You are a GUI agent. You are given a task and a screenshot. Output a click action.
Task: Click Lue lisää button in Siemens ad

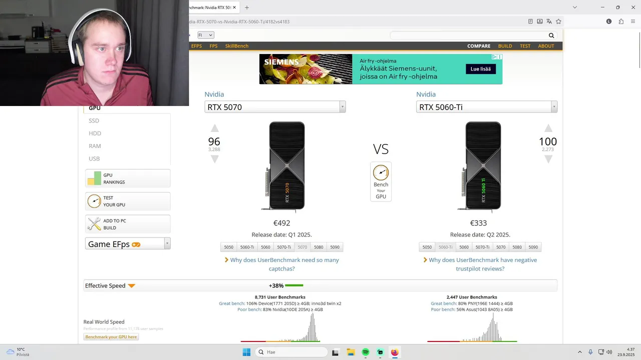coord(480,69)
